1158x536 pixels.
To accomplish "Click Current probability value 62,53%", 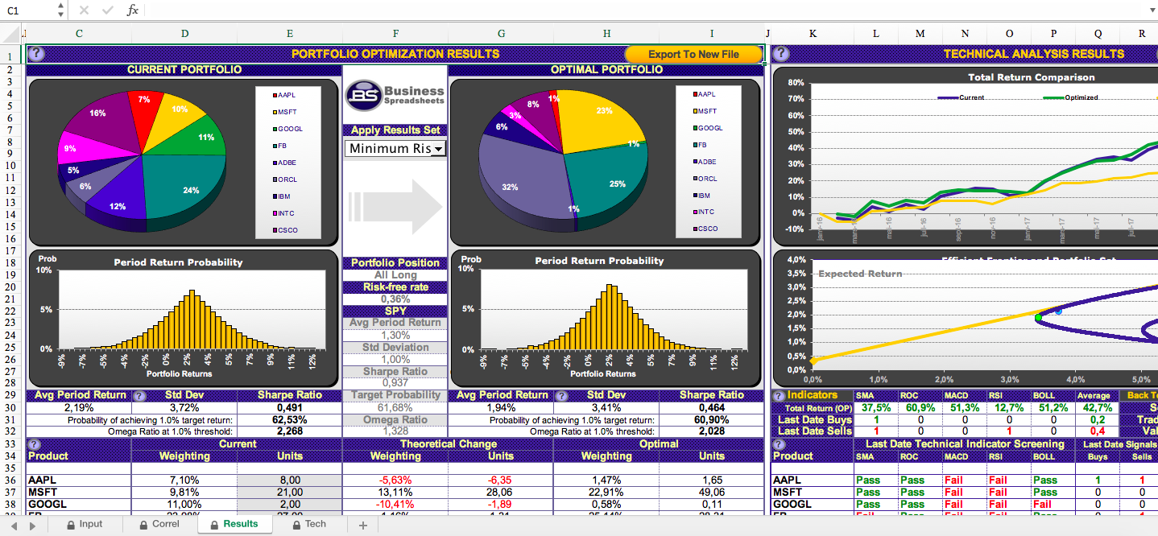I will pyautogui.click(x=289, y=420).
